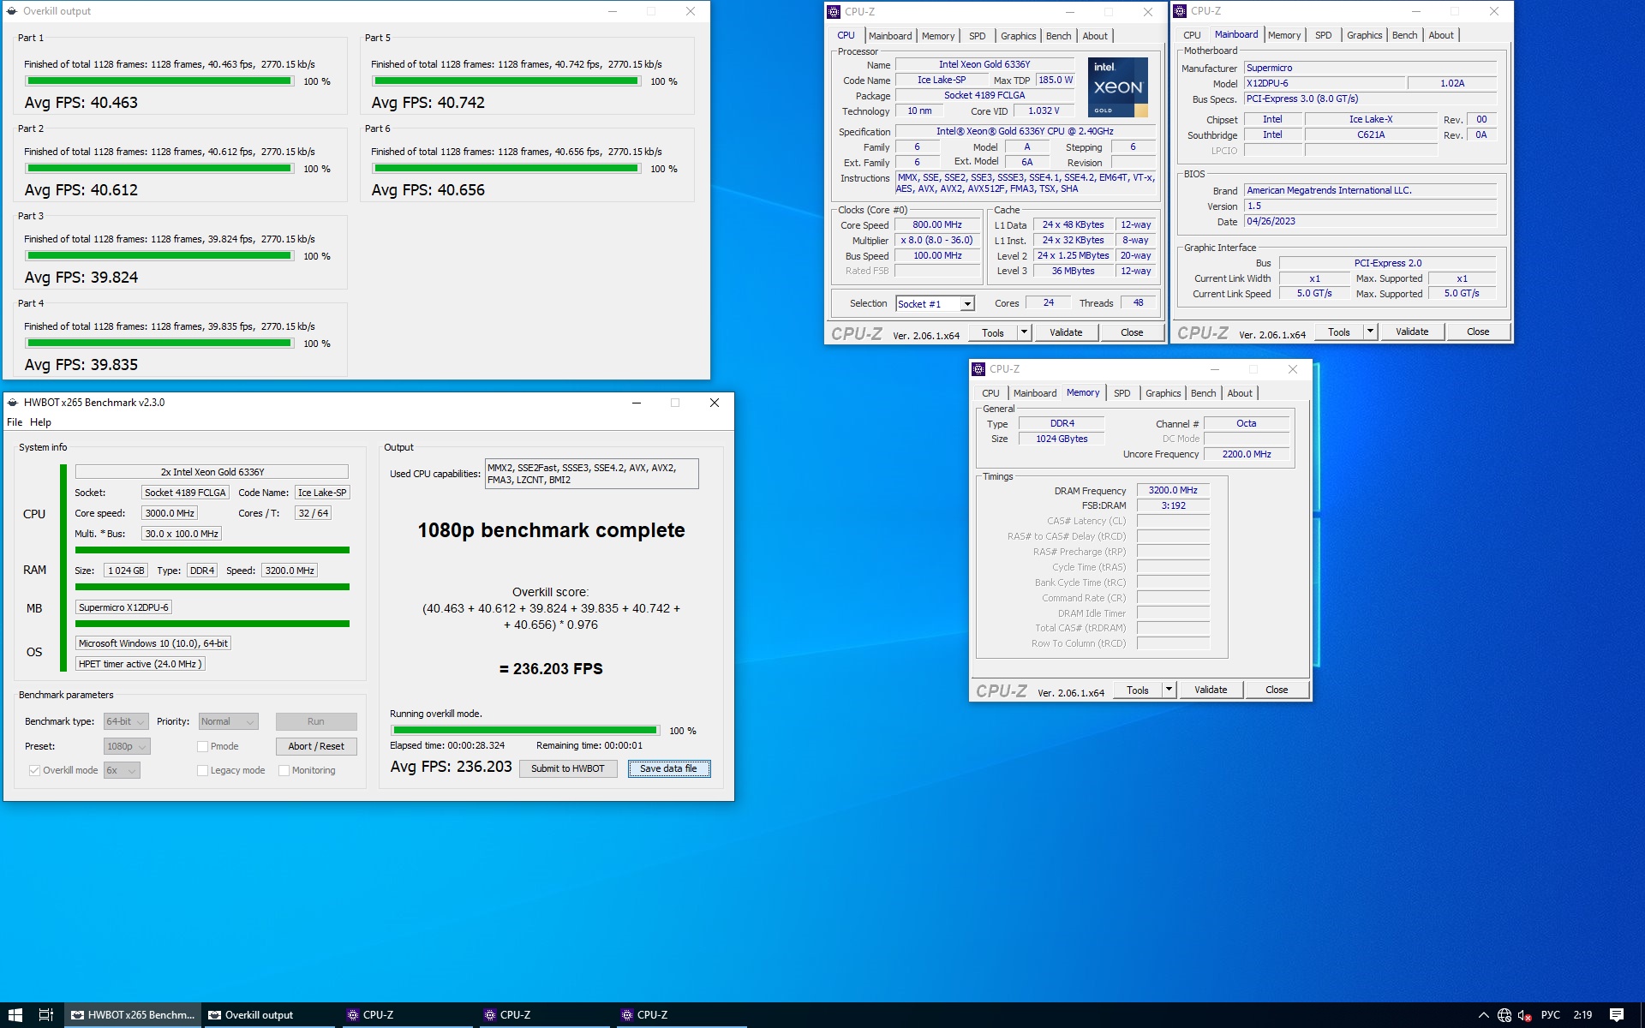This screenshot has width=1645, height=1028.
Task: Switch input language РУС indicator
Action: 1551,1015
